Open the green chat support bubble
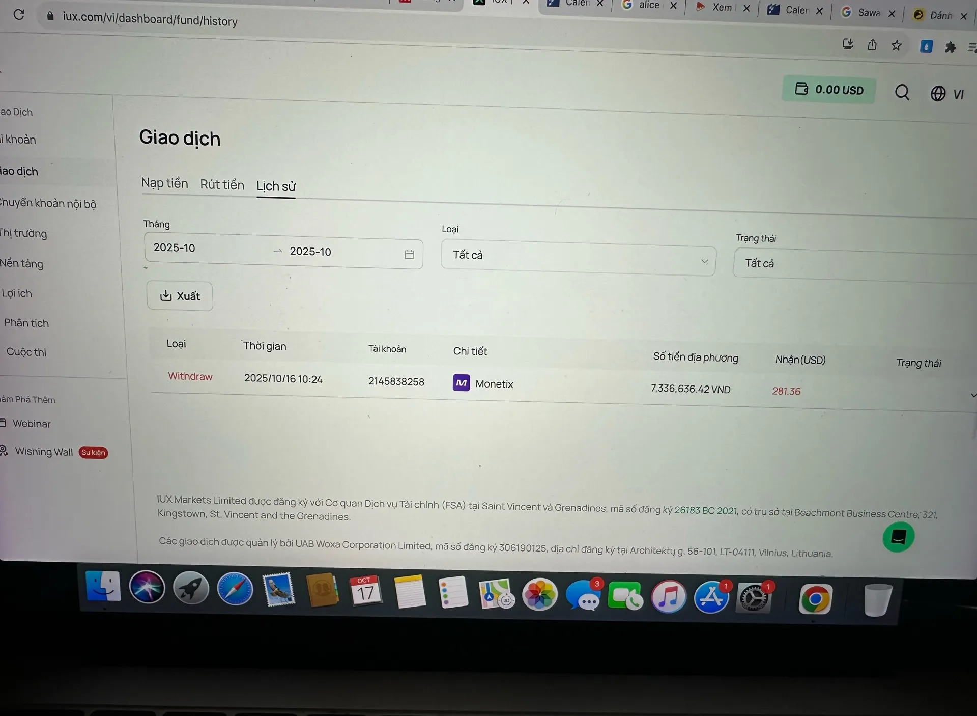The image size is (977, 716). point(898,537)
